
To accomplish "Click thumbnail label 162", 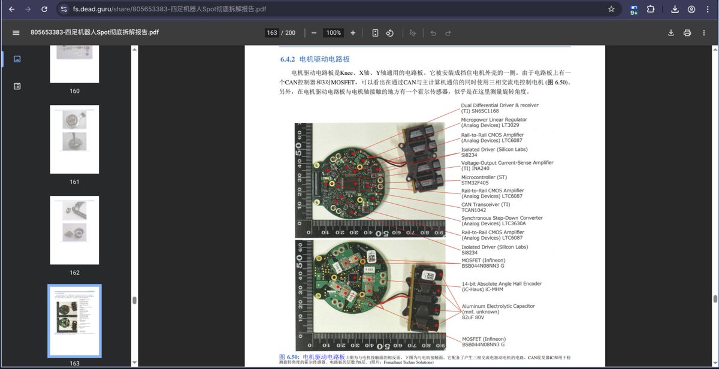I will tap(74, 273).
